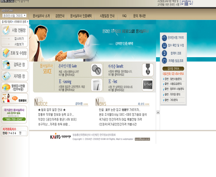216x177 pixels.
Task: Click the 國家公認 문서실무사 logo at top left
Action: pyautogui.click(x=15, y=1)
